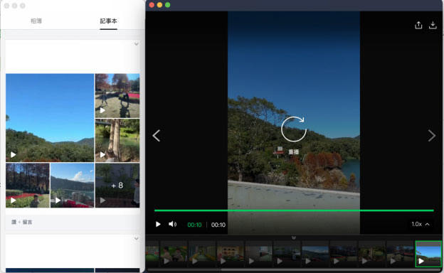
Task: Open the large blue sky video in the post
Action: (x=50, y=118)
